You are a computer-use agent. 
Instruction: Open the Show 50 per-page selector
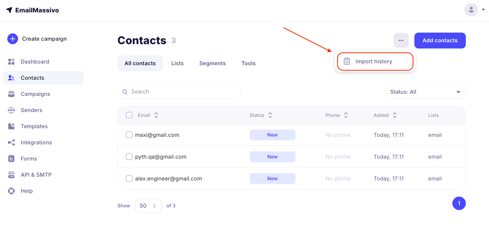148,206
